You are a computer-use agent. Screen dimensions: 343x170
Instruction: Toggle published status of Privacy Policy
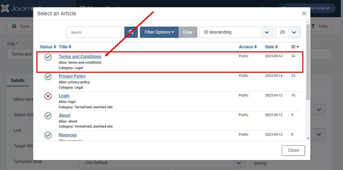tap(48, 77)
